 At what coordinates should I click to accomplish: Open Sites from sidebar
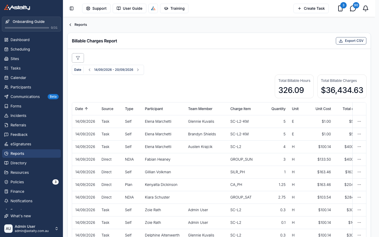pos(31,59)
